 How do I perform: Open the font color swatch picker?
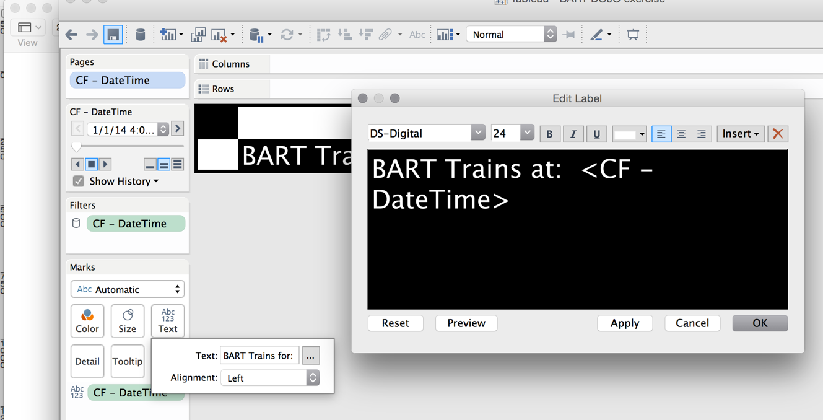point(629,134)
